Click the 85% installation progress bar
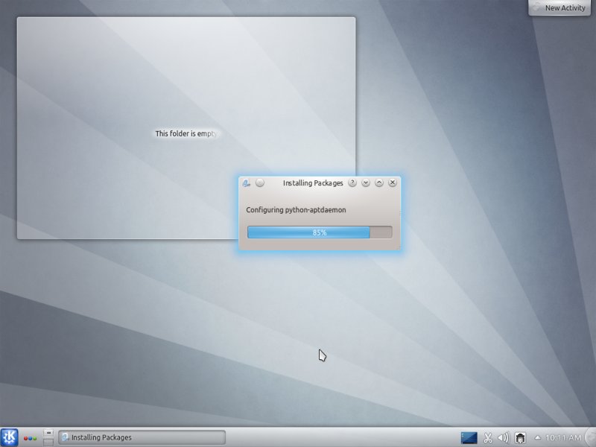 coord(320,232)
